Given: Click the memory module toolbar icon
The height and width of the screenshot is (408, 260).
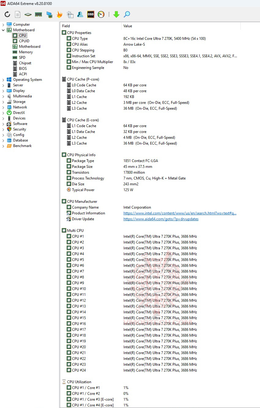Looking at the screenshot, I should (x=38, y=14).
